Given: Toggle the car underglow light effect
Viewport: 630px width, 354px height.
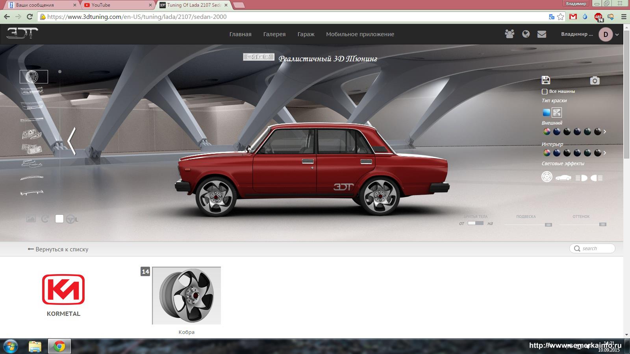Looking at the screenshot, I should pos(563,178).
